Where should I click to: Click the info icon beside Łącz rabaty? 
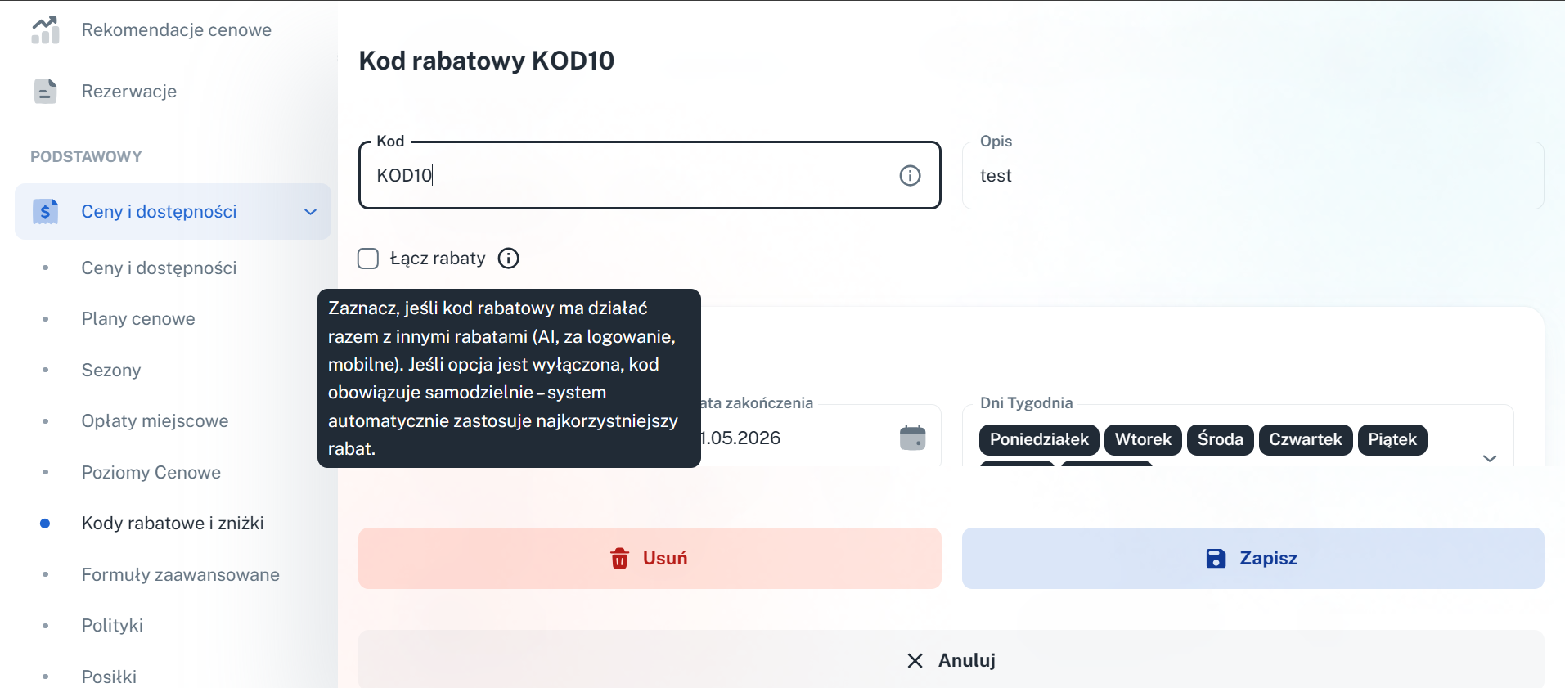(509, 259)
